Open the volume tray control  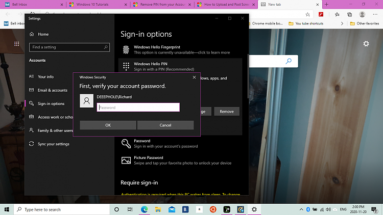tap(328, 209)
